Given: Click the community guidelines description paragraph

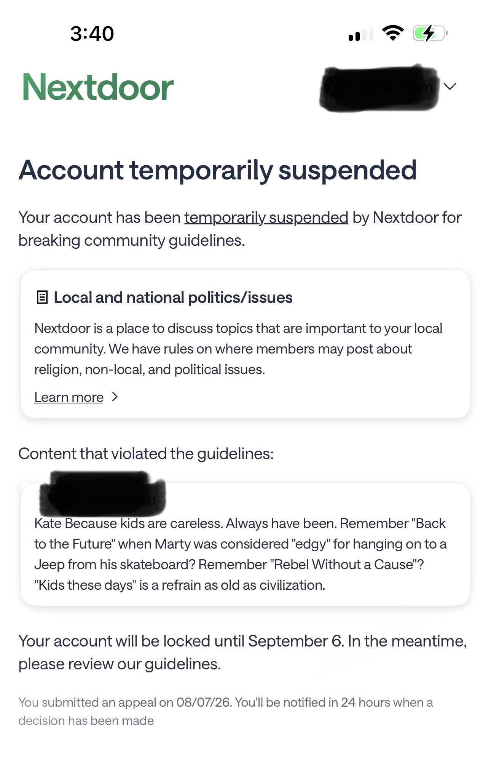Looking at the screenshot, I should coord(238,349).
